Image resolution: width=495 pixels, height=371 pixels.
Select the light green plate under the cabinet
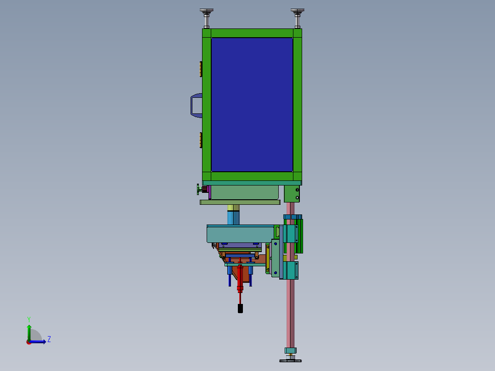coord(240,202)
